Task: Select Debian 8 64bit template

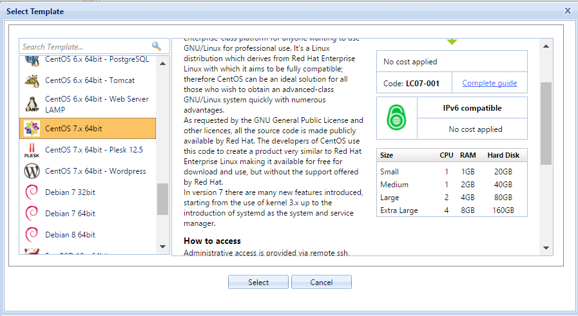Action: click(x=88, y=235)
